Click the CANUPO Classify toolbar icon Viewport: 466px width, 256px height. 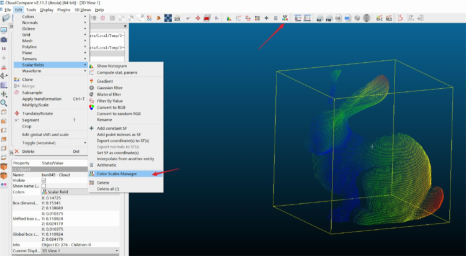307,18
